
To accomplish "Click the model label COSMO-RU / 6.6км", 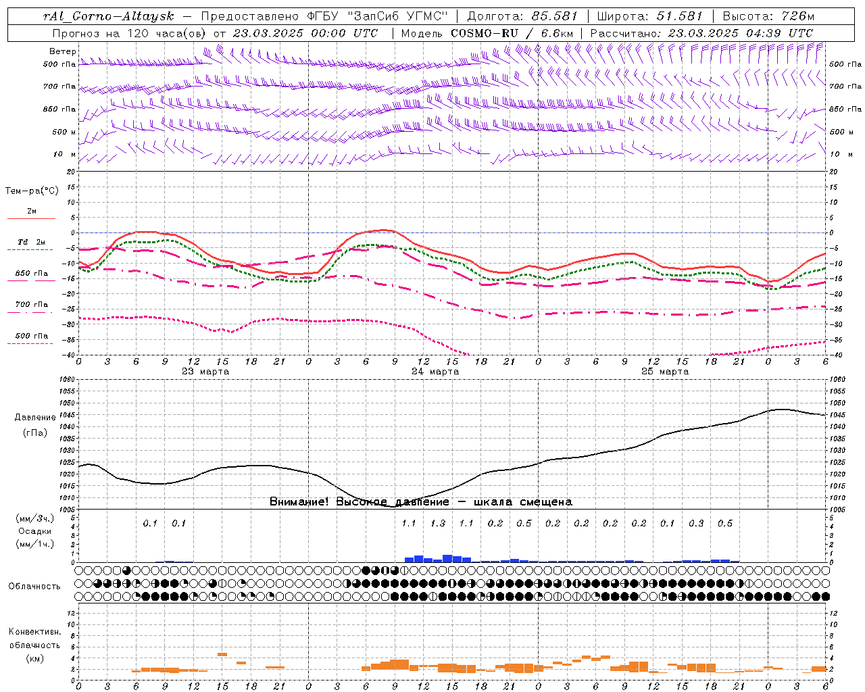I will pos(512,33).
